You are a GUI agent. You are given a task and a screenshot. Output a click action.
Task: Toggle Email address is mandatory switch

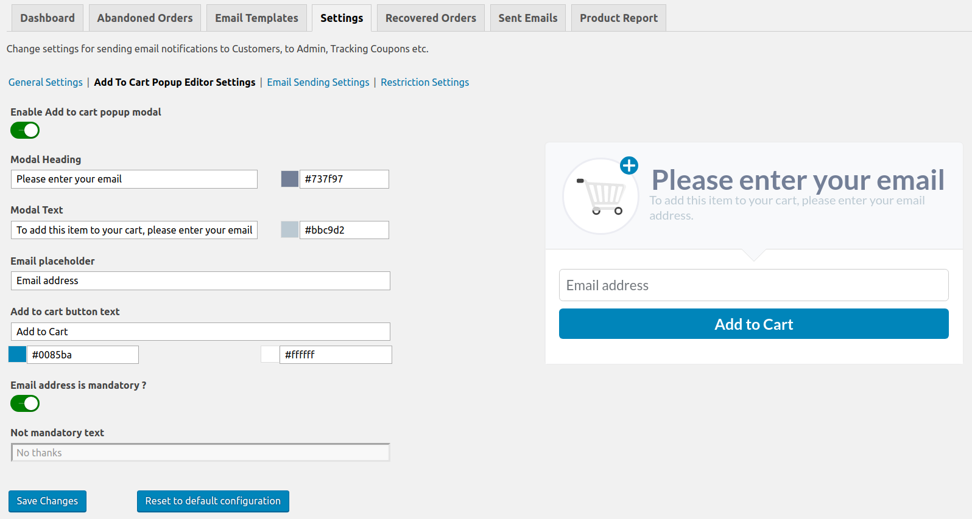click(25, 403)
